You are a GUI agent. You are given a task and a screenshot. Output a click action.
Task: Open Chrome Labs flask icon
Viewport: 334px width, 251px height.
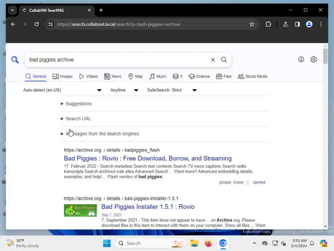(x=285, y=24)
